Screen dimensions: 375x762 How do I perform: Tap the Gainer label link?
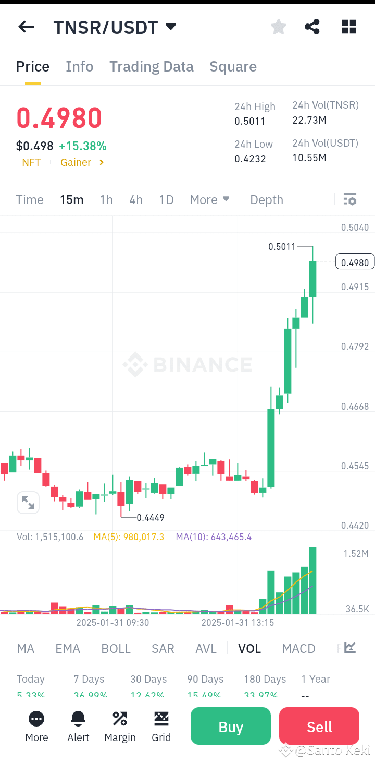[76, 162]
